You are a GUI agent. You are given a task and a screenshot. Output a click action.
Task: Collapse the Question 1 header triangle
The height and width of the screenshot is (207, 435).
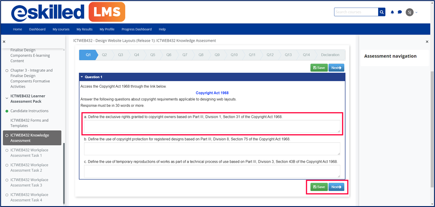pos(82,77)
